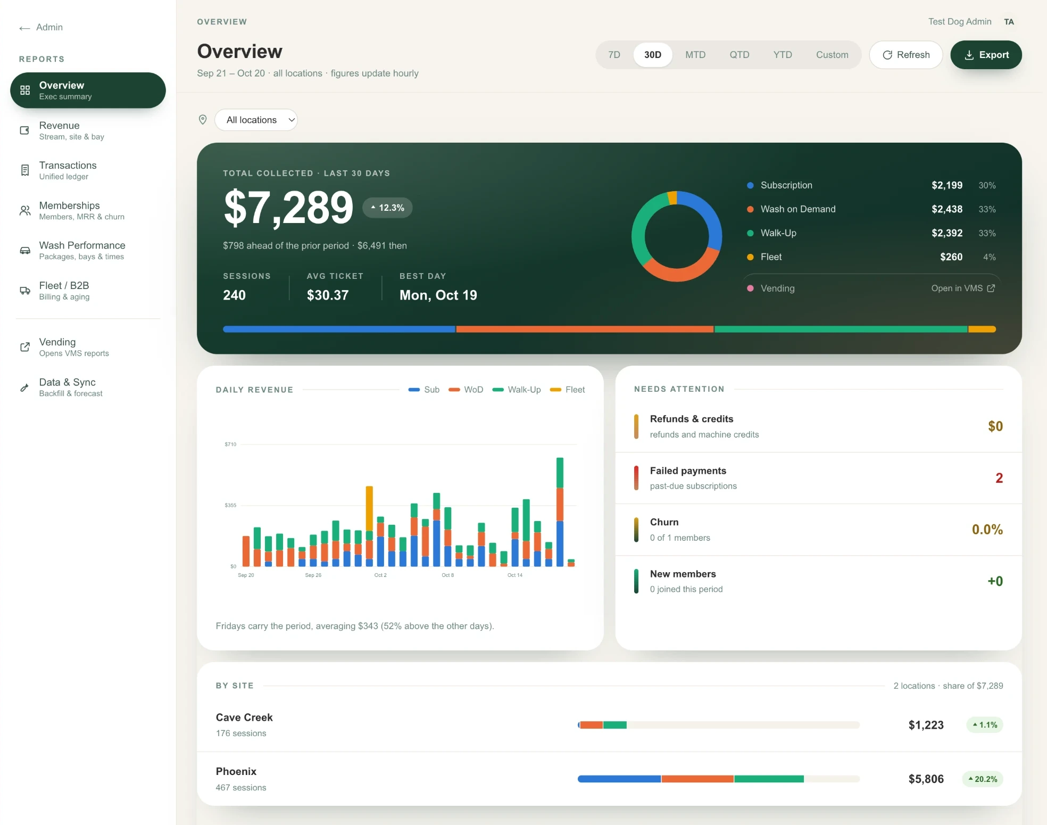Open the New members attention row
The height and width of the screenshot is (825, 1047).
818,581
